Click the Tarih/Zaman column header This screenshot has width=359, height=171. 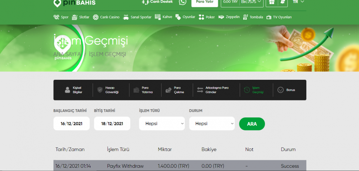pyautogui.click(x=70, y=149)
